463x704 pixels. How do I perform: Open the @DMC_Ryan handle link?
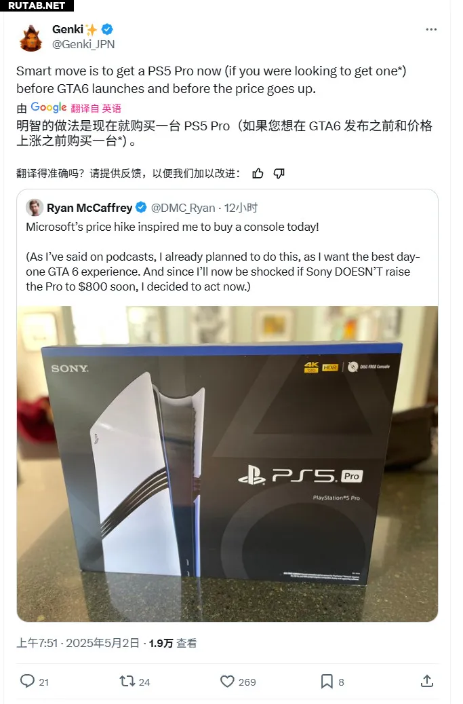click(x=183, y=208)
